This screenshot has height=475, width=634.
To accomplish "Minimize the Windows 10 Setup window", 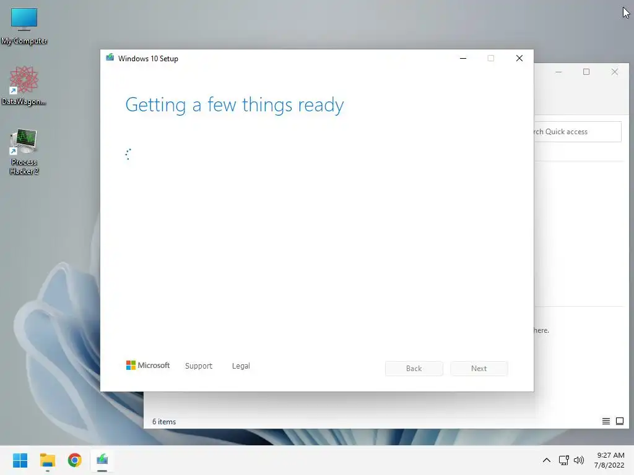I will [463, 58].
